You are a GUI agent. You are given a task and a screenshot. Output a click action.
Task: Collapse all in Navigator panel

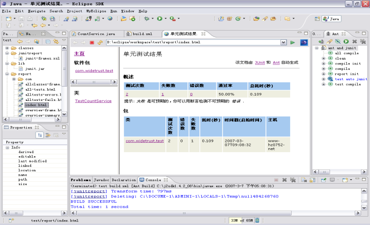tap(48, 41)
